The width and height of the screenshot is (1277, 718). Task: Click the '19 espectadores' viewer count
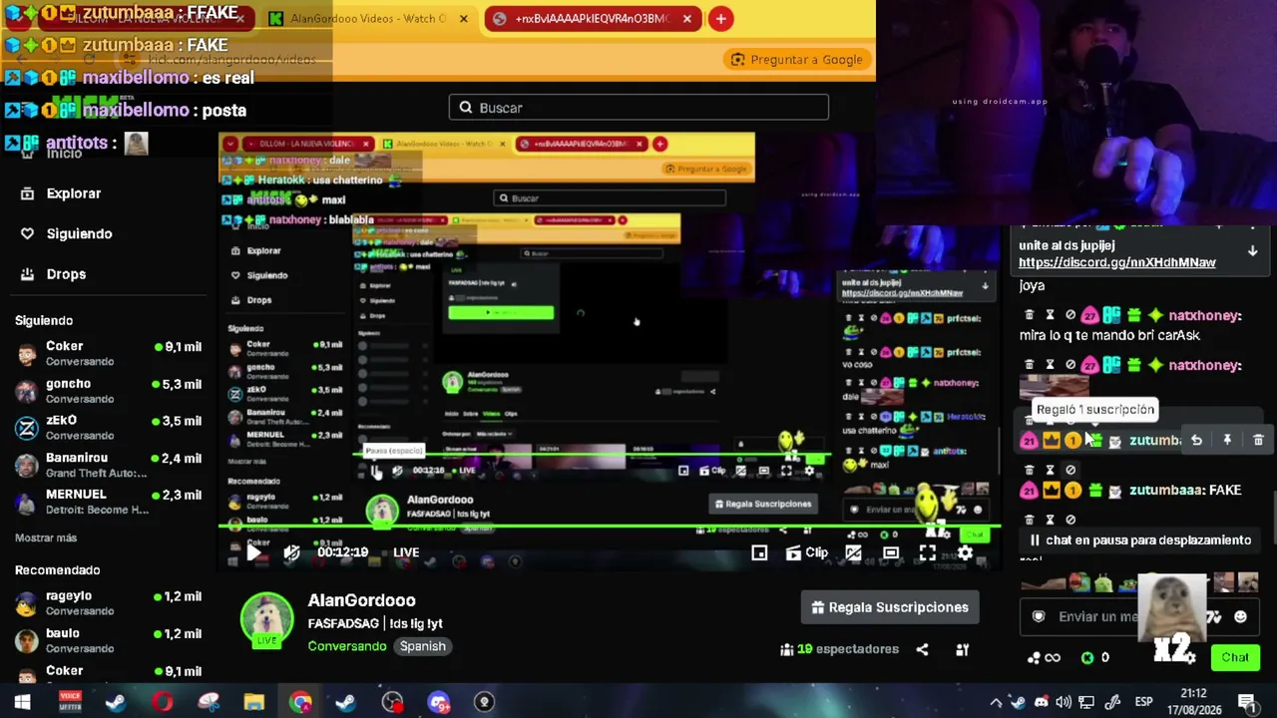(839, 649)
